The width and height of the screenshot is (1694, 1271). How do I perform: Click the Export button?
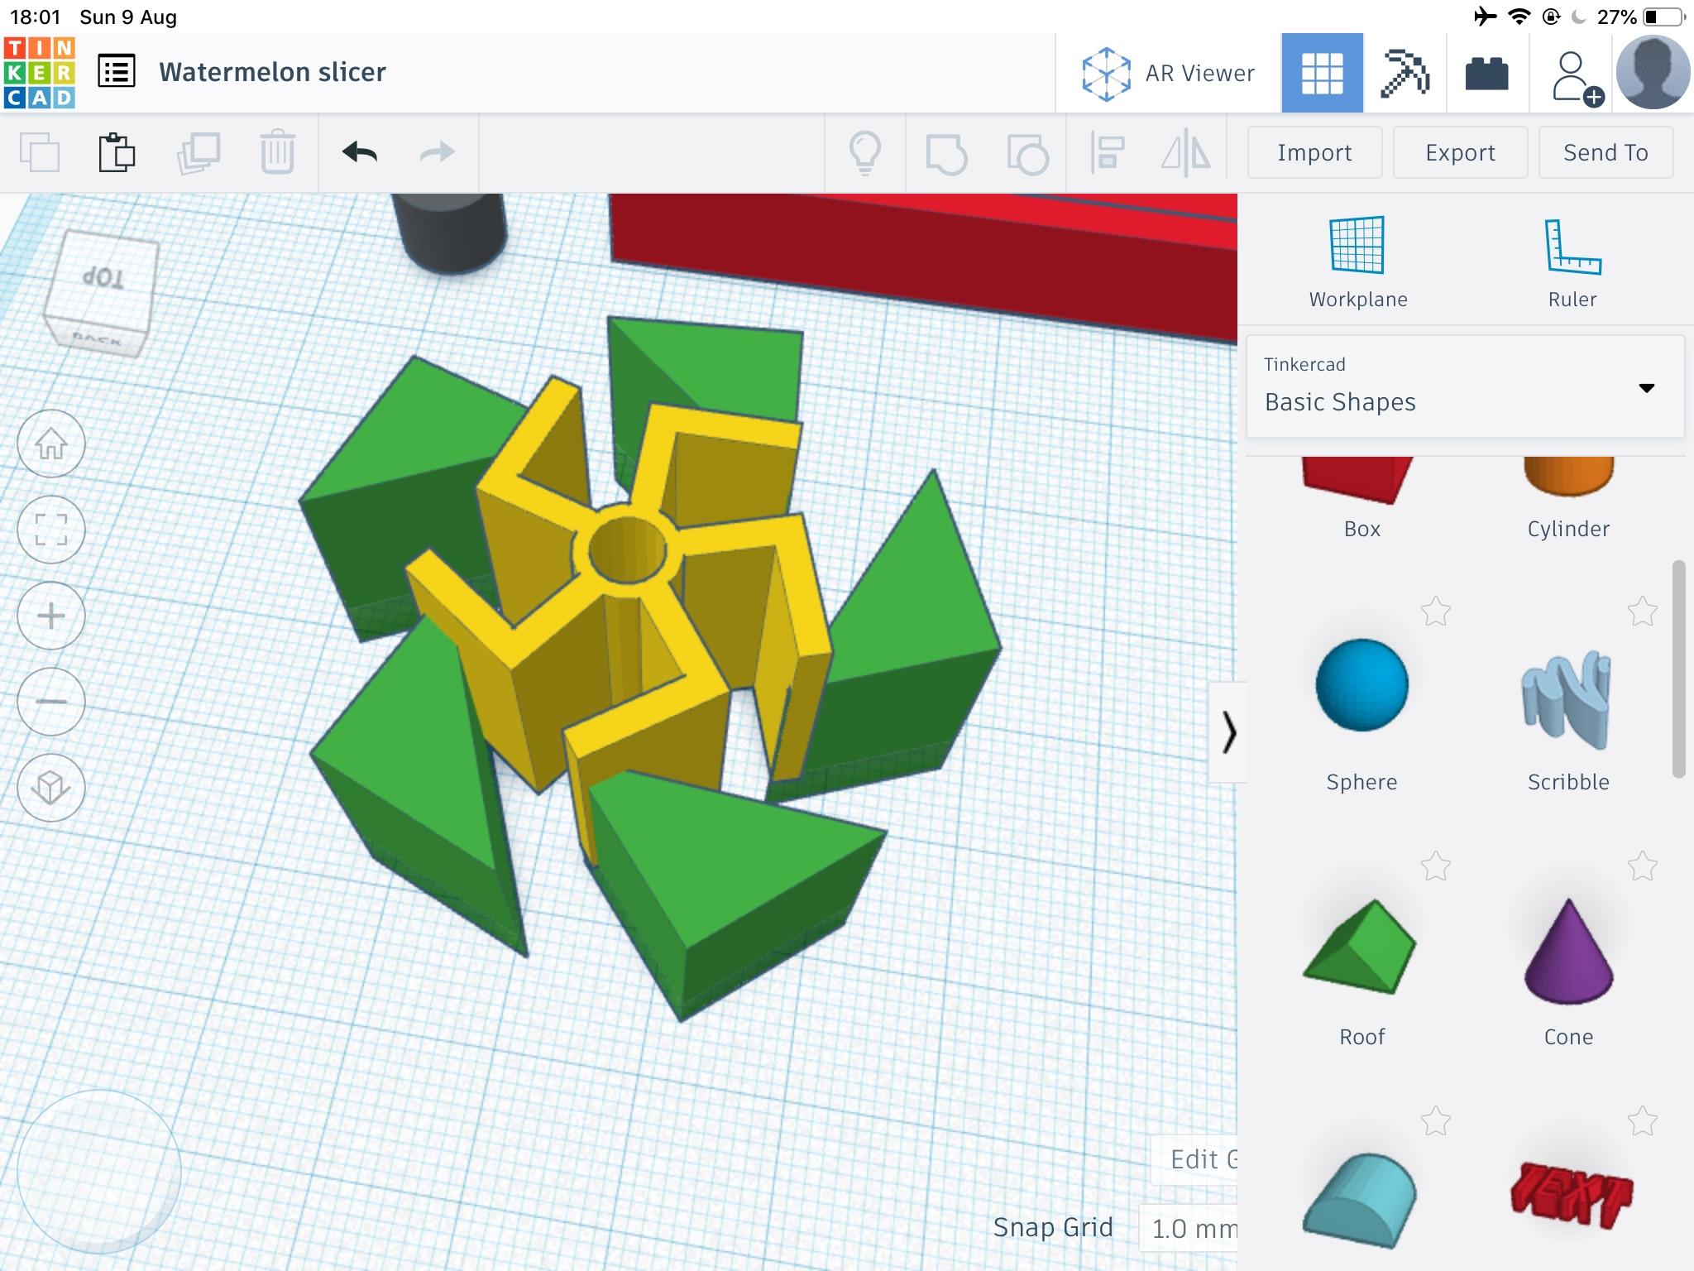click(1460, 152)
